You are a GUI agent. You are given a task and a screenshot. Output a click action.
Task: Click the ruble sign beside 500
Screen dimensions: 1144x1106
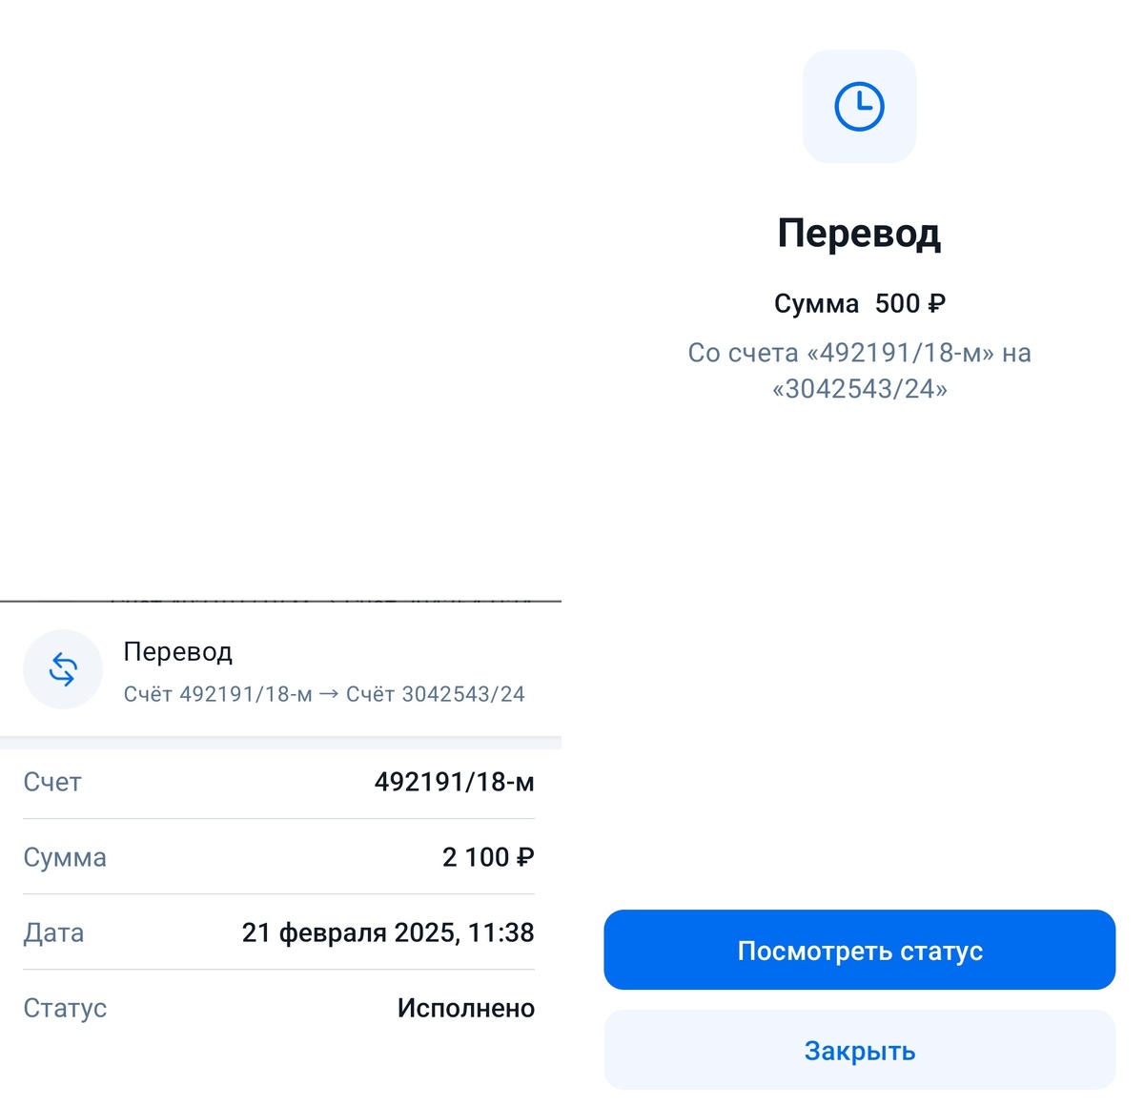[938, 303]
